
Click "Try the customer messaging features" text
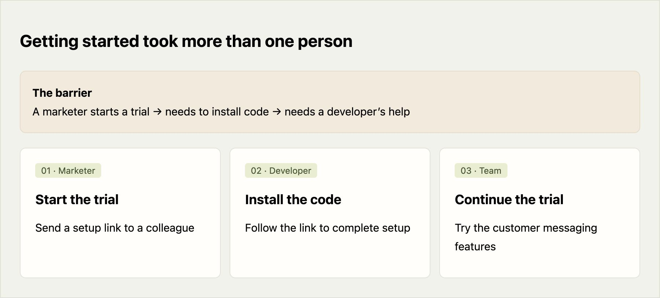pyautogui.click(x=526, y=237)
